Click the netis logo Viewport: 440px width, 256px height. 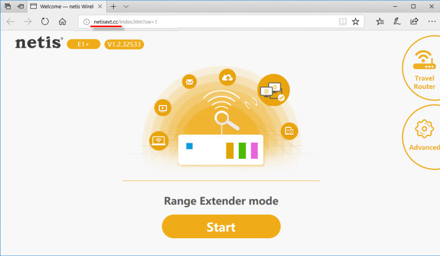coord(38,43)
